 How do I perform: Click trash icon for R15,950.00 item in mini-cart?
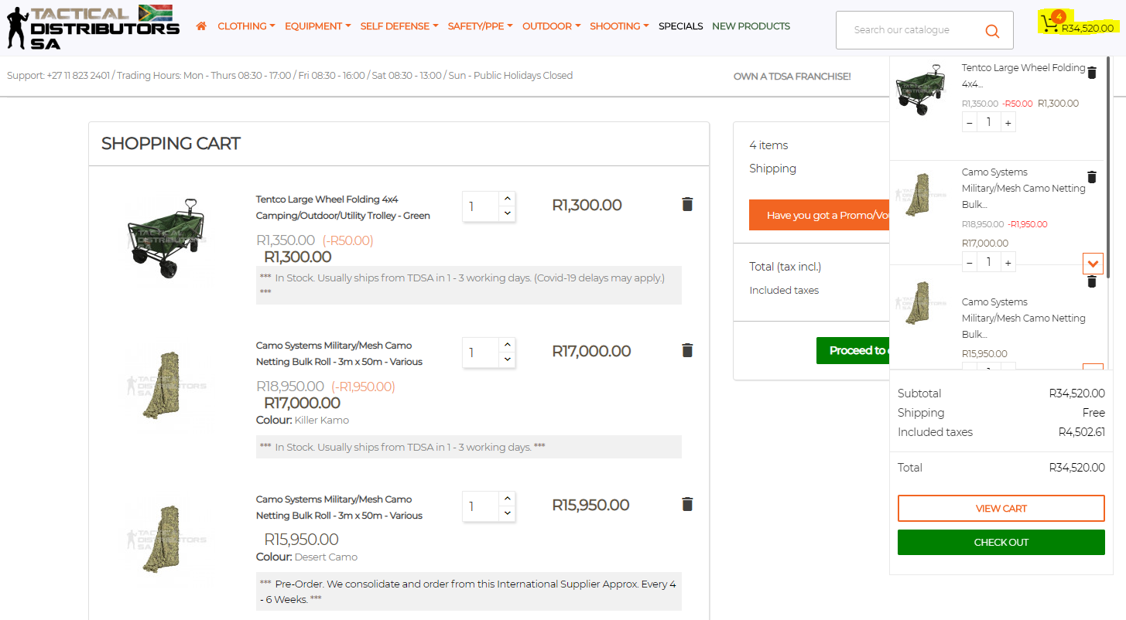click(x=1092, y=281)
